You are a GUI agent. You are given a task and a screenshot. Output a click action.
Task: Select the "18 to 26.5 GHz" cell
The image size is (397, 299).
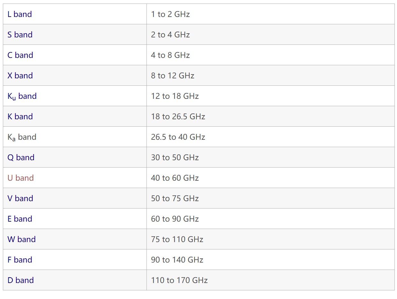(x=178, y=116)
